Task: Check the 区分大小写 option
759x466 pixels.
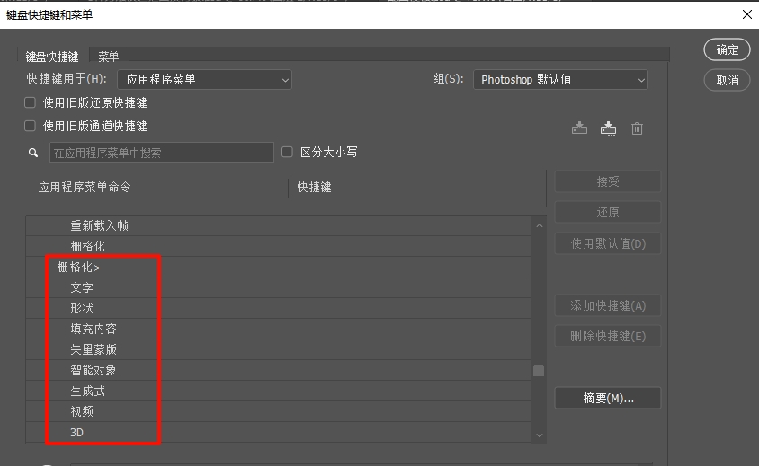Action: pos(288,152)
